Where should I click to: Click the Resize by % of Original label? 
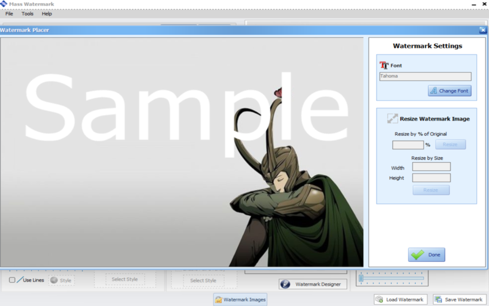(421, 134)
